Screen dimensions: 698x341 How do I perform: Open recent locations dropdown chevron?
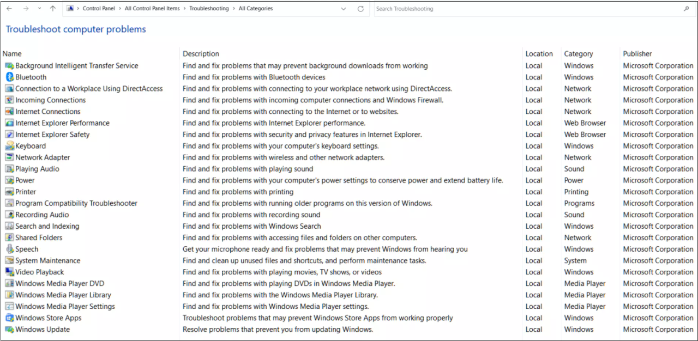(39, 9)
